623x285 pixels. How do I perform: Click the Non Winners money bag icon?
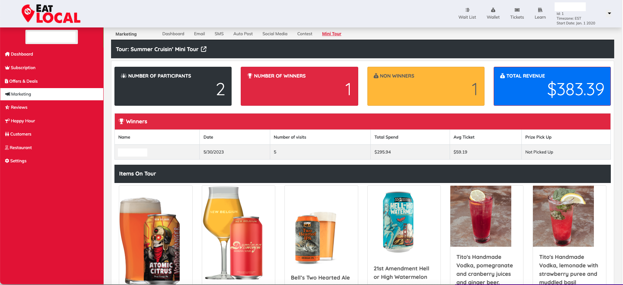376,76
